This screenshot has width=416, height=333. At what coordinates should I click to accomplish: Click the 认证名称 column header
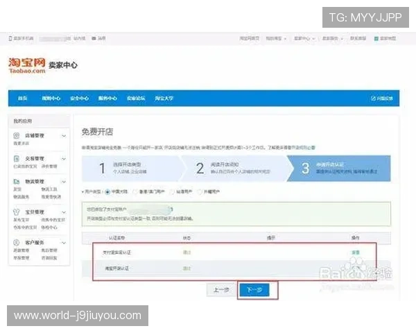point(116,238)
